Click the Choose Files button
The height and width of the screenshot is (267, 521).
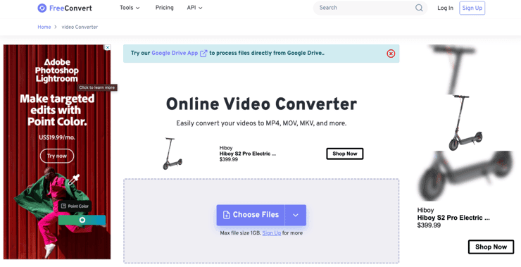[x=251, y=215]
